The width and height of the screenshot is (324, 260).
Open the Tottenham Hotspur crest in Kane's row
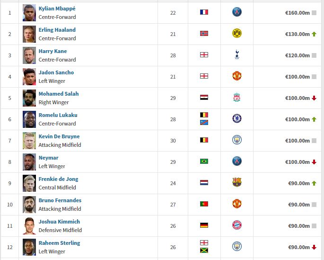(237, 54)
